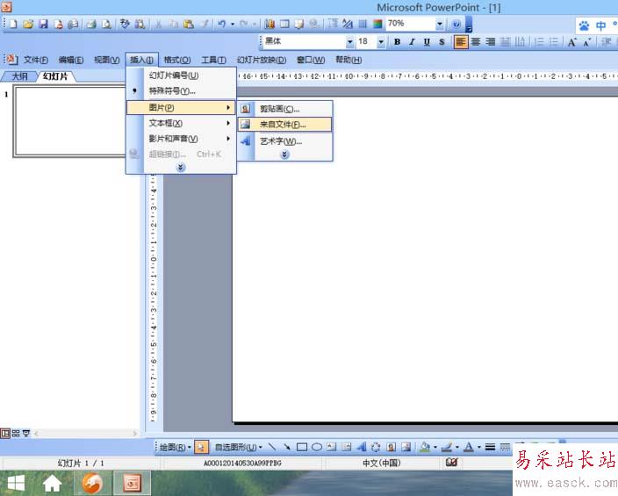Image resolution: width=618 pixels, height=496 pixels.
Task: Toggle underline formatting
Action: coord(427,41)
